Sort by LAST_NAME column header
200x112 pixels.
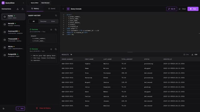pyautogui.click(x=107, y=59)
